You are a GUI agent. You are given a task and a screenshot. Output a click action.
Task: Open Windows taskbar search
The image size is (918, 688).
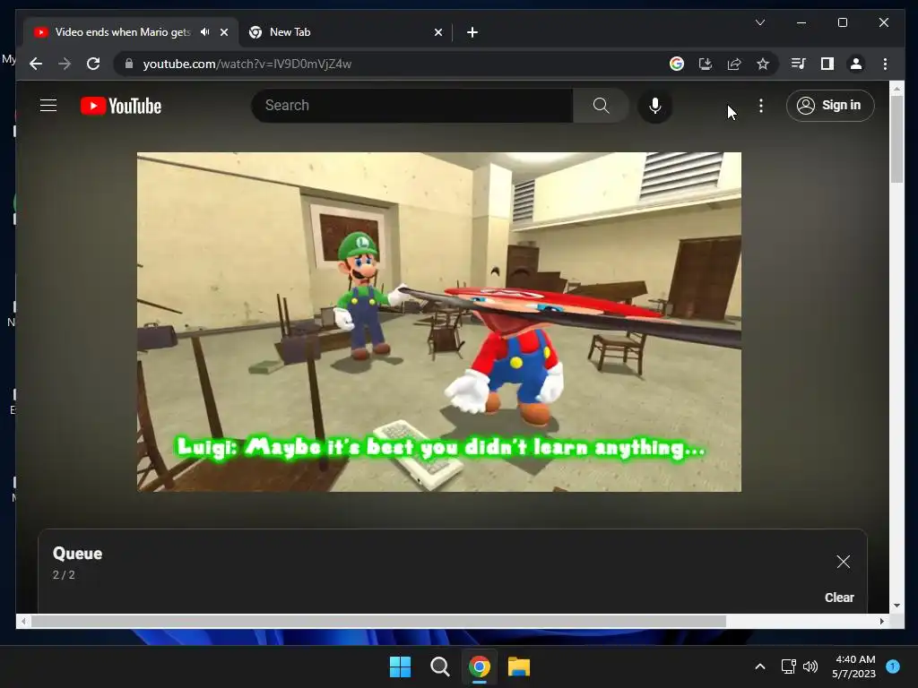point(439,666)
